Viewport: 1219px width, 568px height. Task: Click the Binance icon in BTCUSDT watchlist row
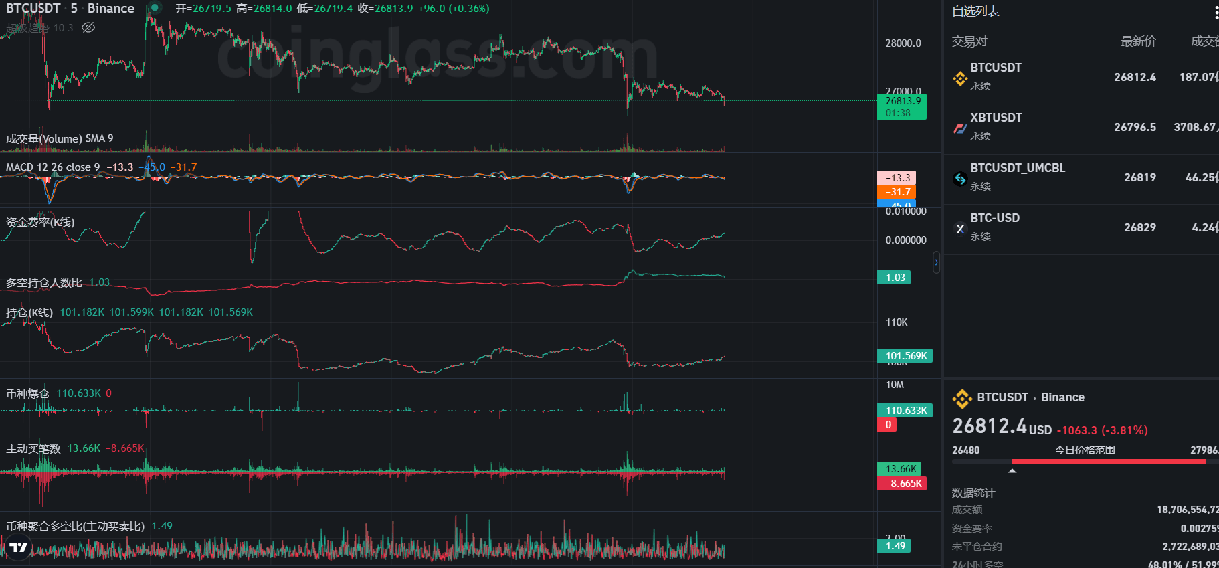tap(960, 78)
